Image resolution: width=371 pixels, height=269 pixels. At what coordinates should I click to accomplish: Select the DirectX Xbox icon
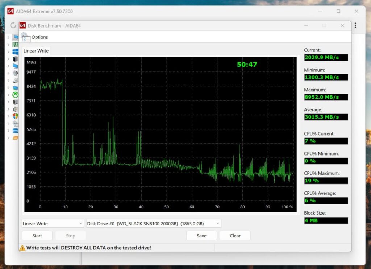click(15, 95)
